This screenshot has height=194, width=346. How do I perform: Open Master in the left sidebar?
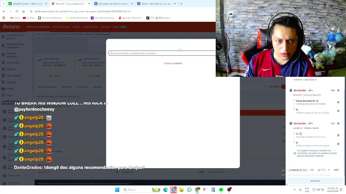coord(10,89)
